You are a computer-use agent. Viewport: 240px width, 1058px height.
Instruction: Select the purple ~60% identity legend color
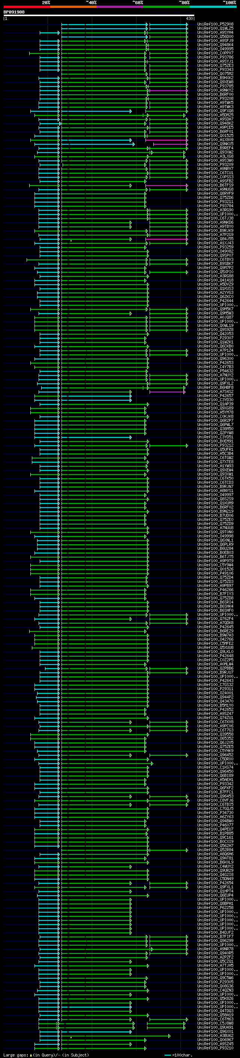[x=120, y=7]
